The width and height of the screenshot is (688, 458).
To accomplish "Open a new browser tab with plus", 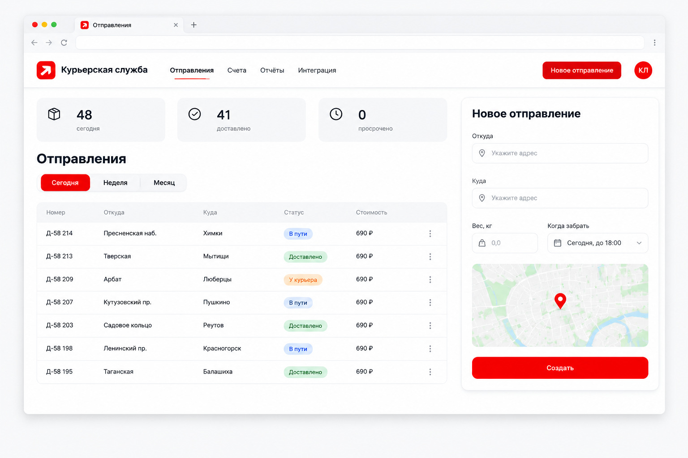I will [x=194, y=25].
